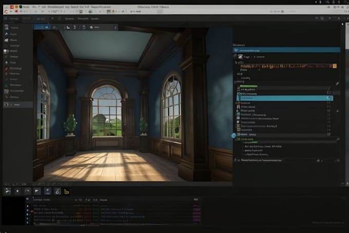
Task: Click the first icon in bottom toolbar
Action: coord(8,191)
